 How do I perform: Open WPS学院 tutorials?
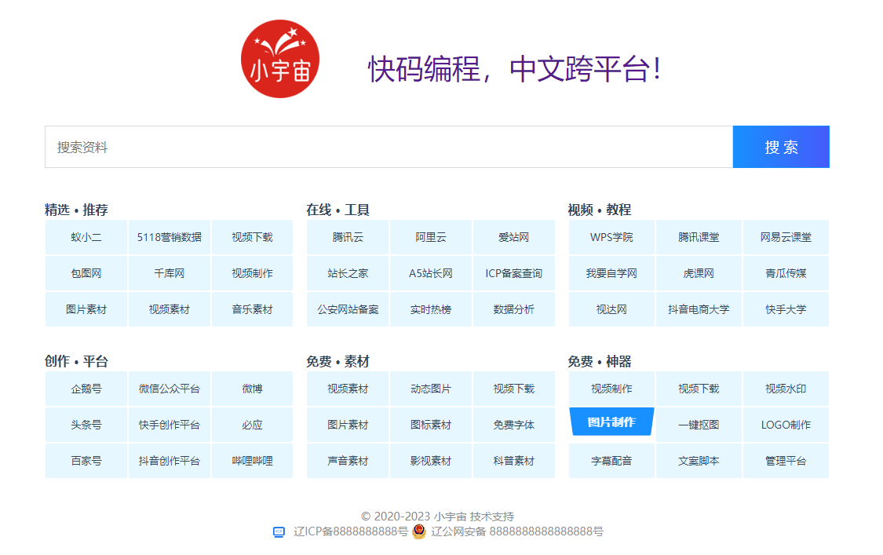pos(611,237)
